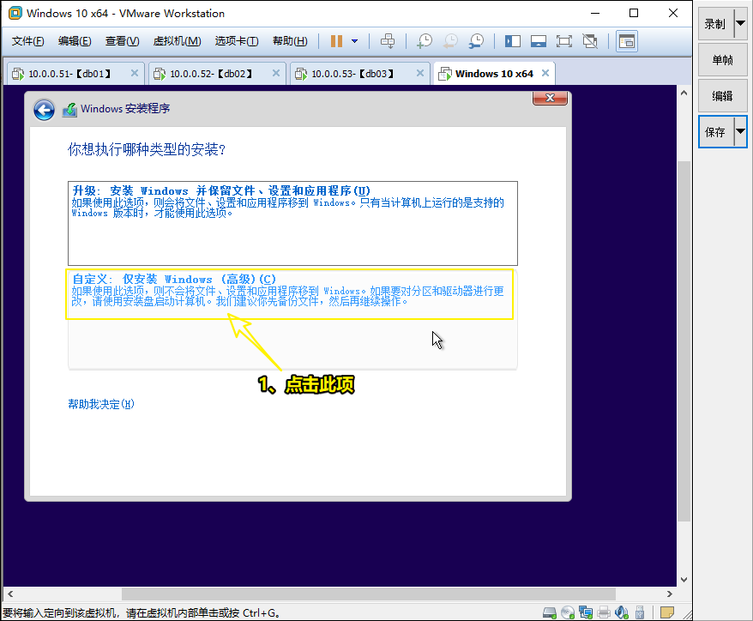Go back in Windows setup
This screenshot has width=753, height=621.
(x=45, y=110)
